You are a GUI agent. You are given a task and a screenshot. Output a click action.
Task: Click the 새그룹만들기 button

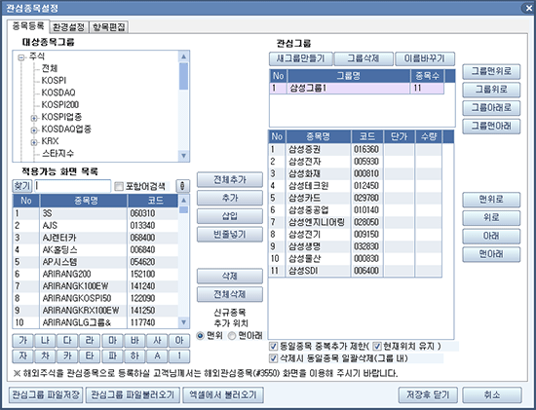[300, 58]
